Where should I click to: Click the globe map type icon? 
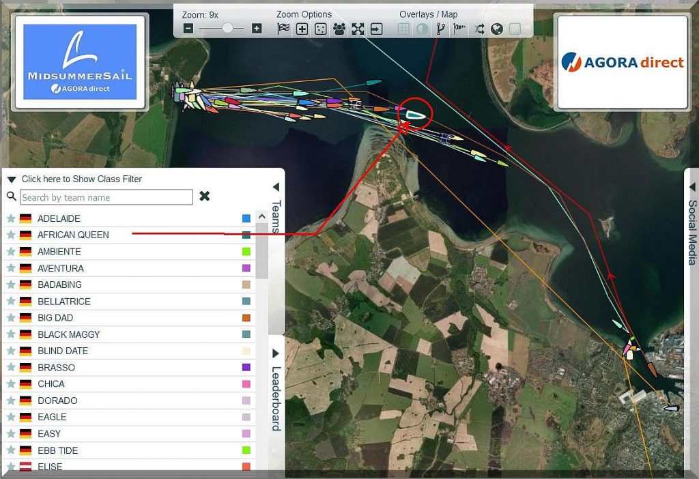click(x=497, y=29)
